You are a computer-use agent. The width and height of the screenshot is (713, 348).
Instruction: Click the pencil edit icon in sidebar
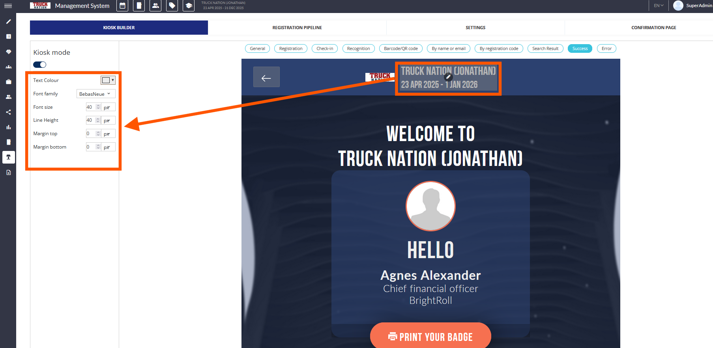tap(8, 22)
